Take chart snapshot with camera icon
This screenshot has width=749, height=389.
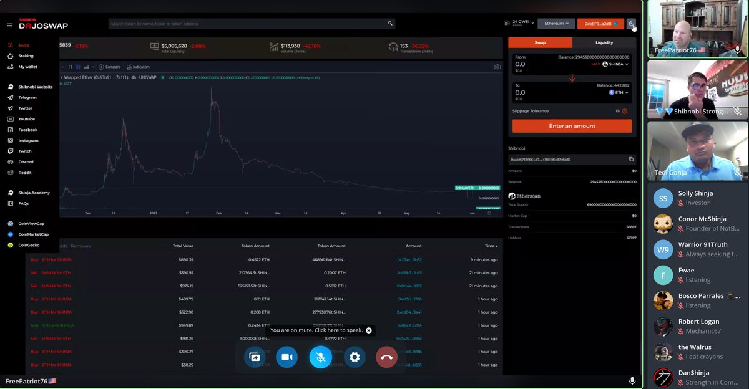click(497, 67)
